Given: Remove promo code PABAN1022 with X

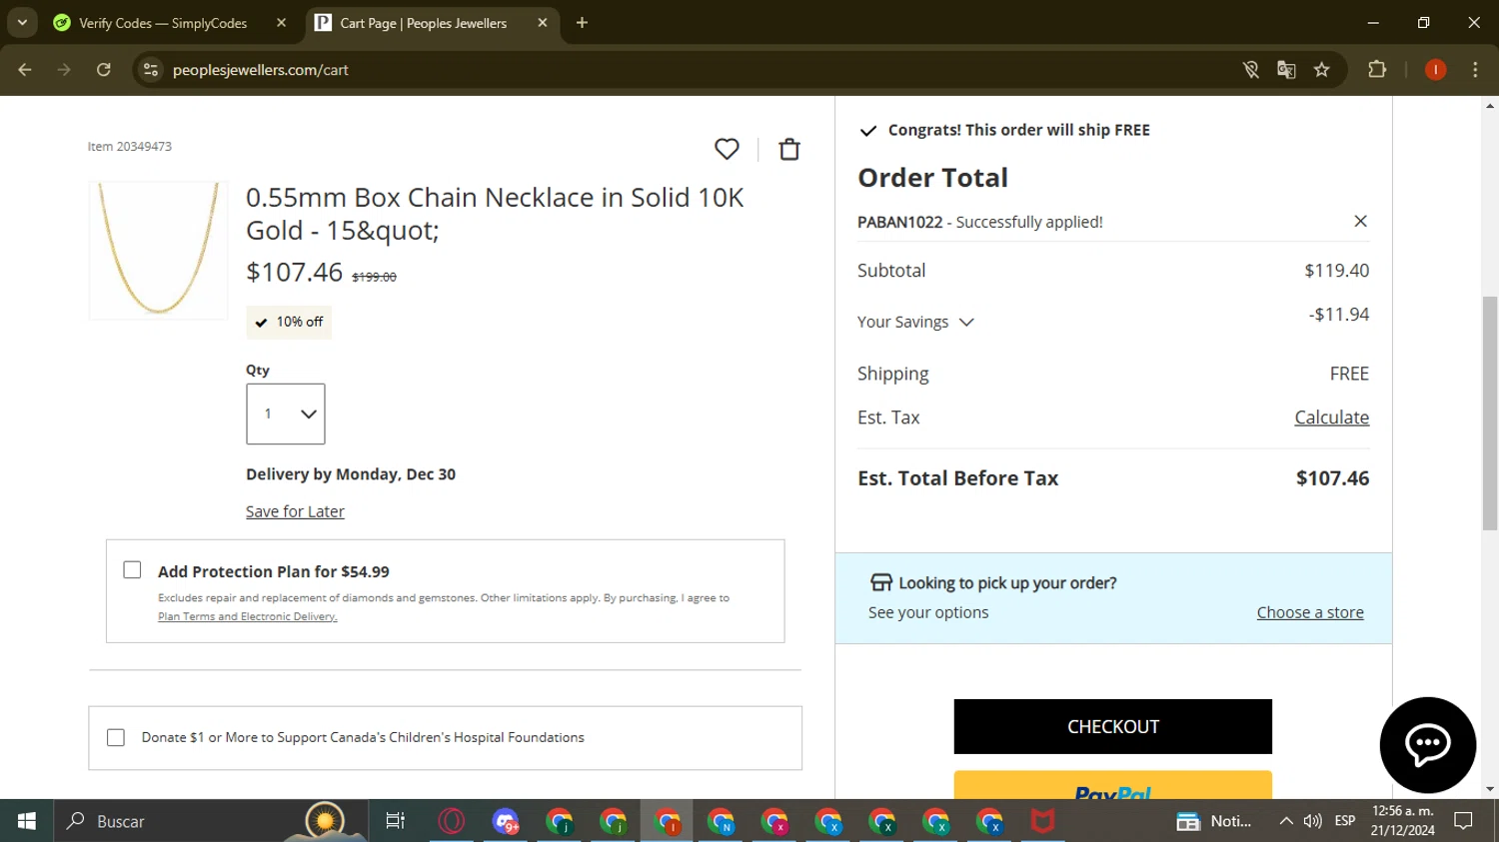Looking at the screenshot, I should coord(1360,221).
